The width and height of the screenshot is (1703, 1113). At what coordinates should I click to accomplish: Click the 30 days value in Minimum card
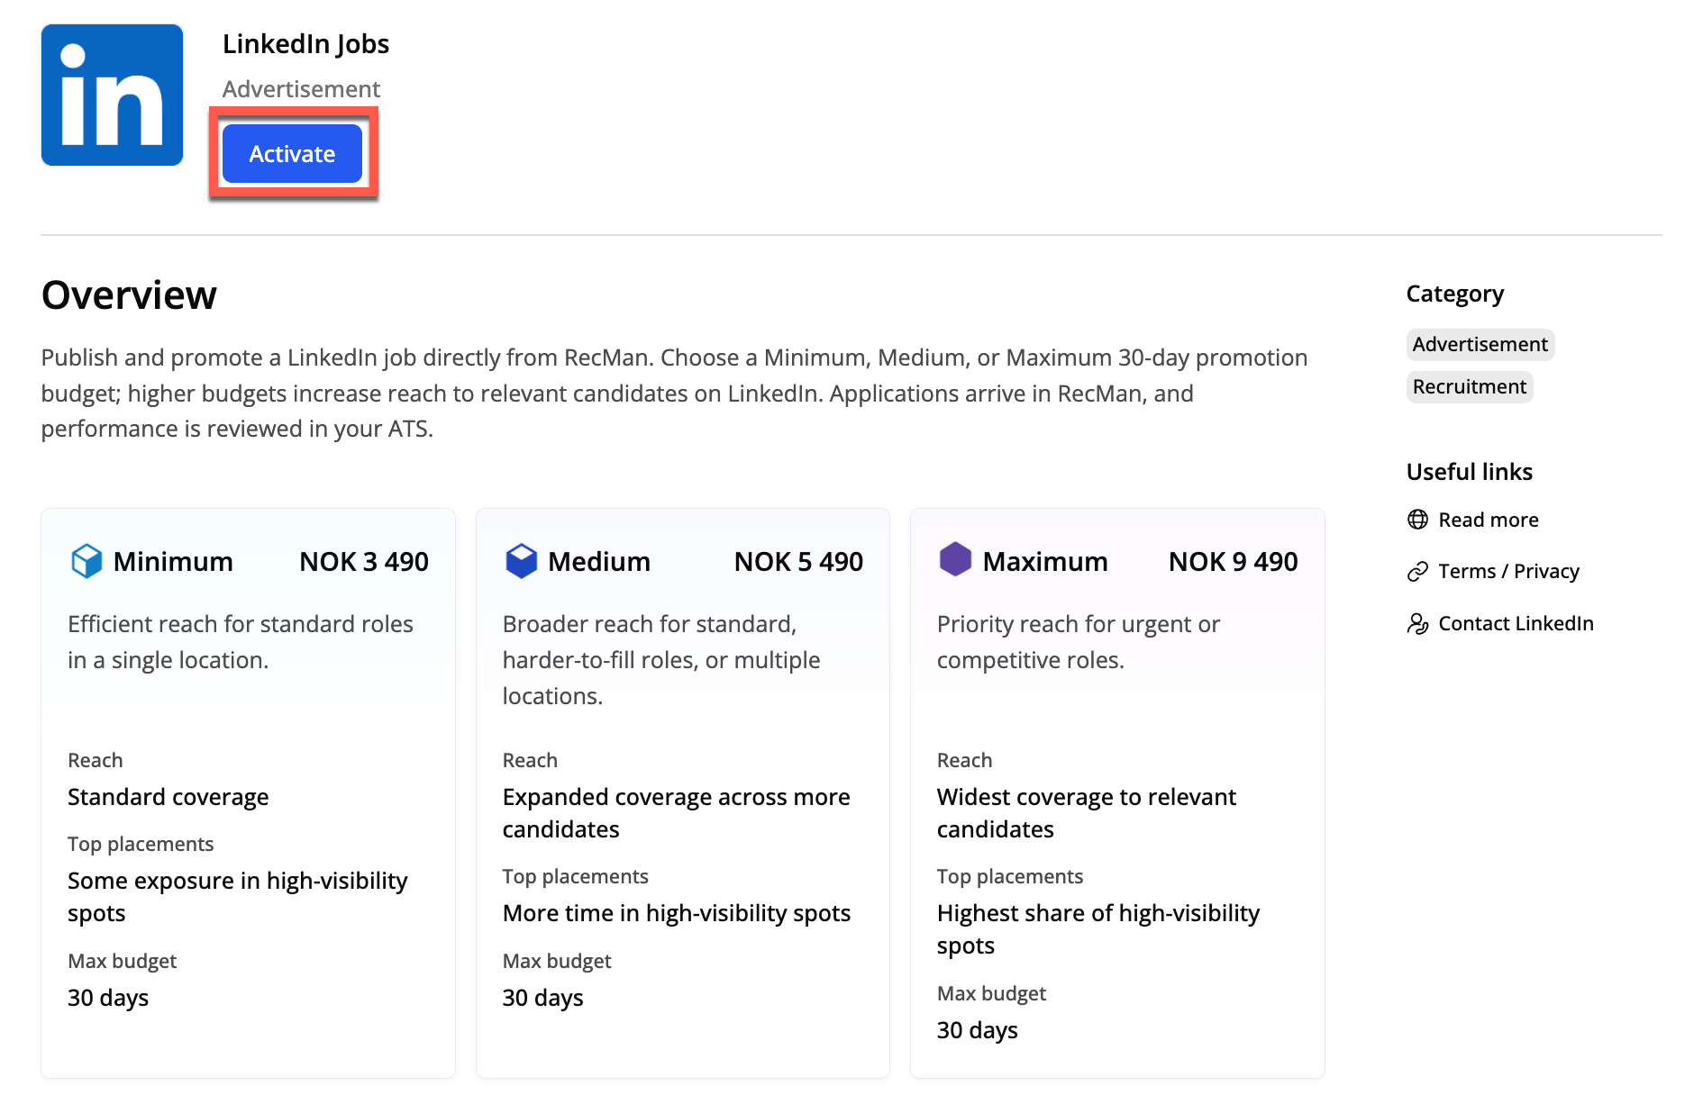point(108,998)
